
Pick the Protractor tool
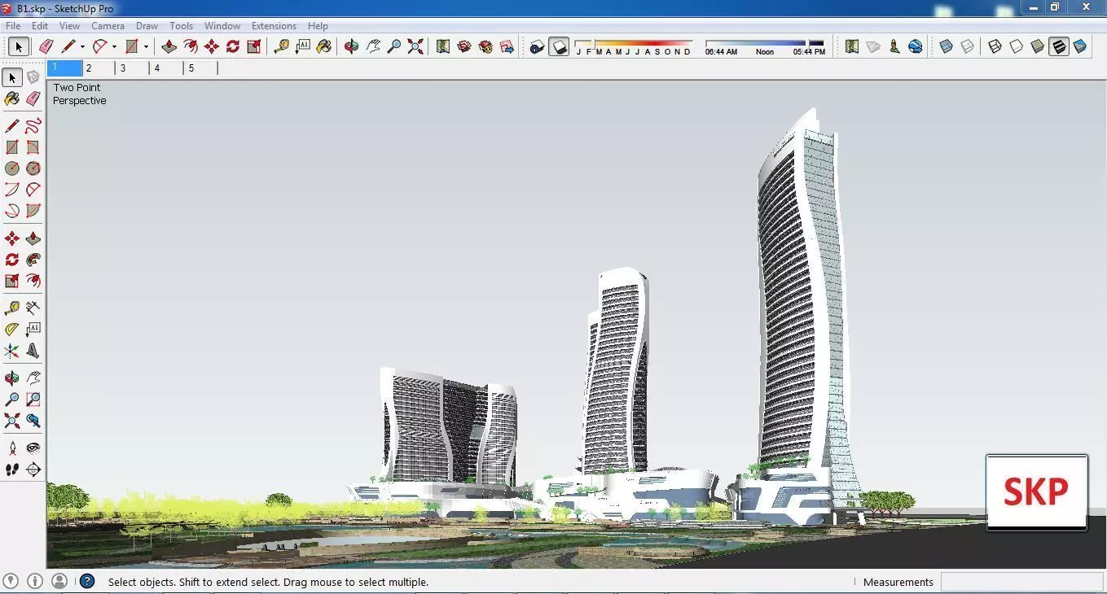[11, 330]
